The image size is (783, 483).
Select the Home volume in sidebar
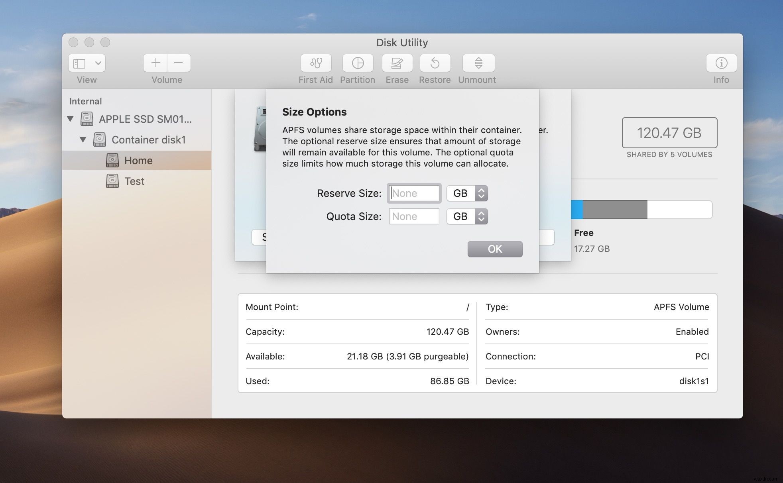[139, 161]
